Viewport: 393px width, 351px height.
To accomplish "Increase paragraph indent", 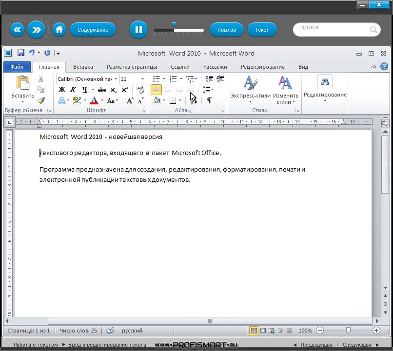I will (x=220, y=79).
